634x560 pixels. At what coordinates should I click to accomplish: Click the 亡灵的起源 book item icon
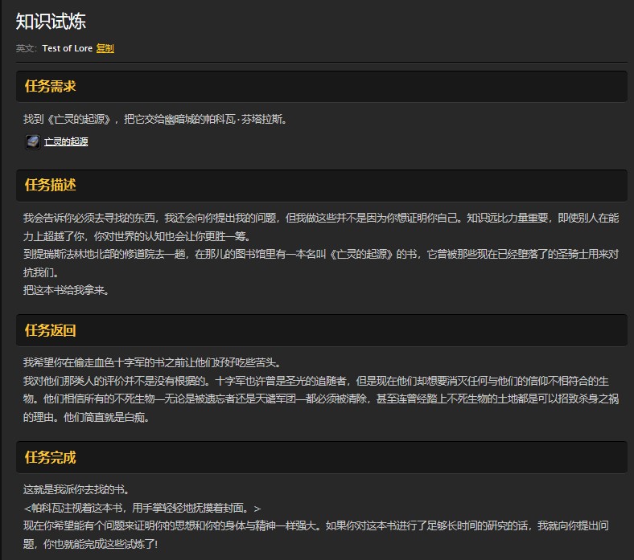[x=32, y=141]
